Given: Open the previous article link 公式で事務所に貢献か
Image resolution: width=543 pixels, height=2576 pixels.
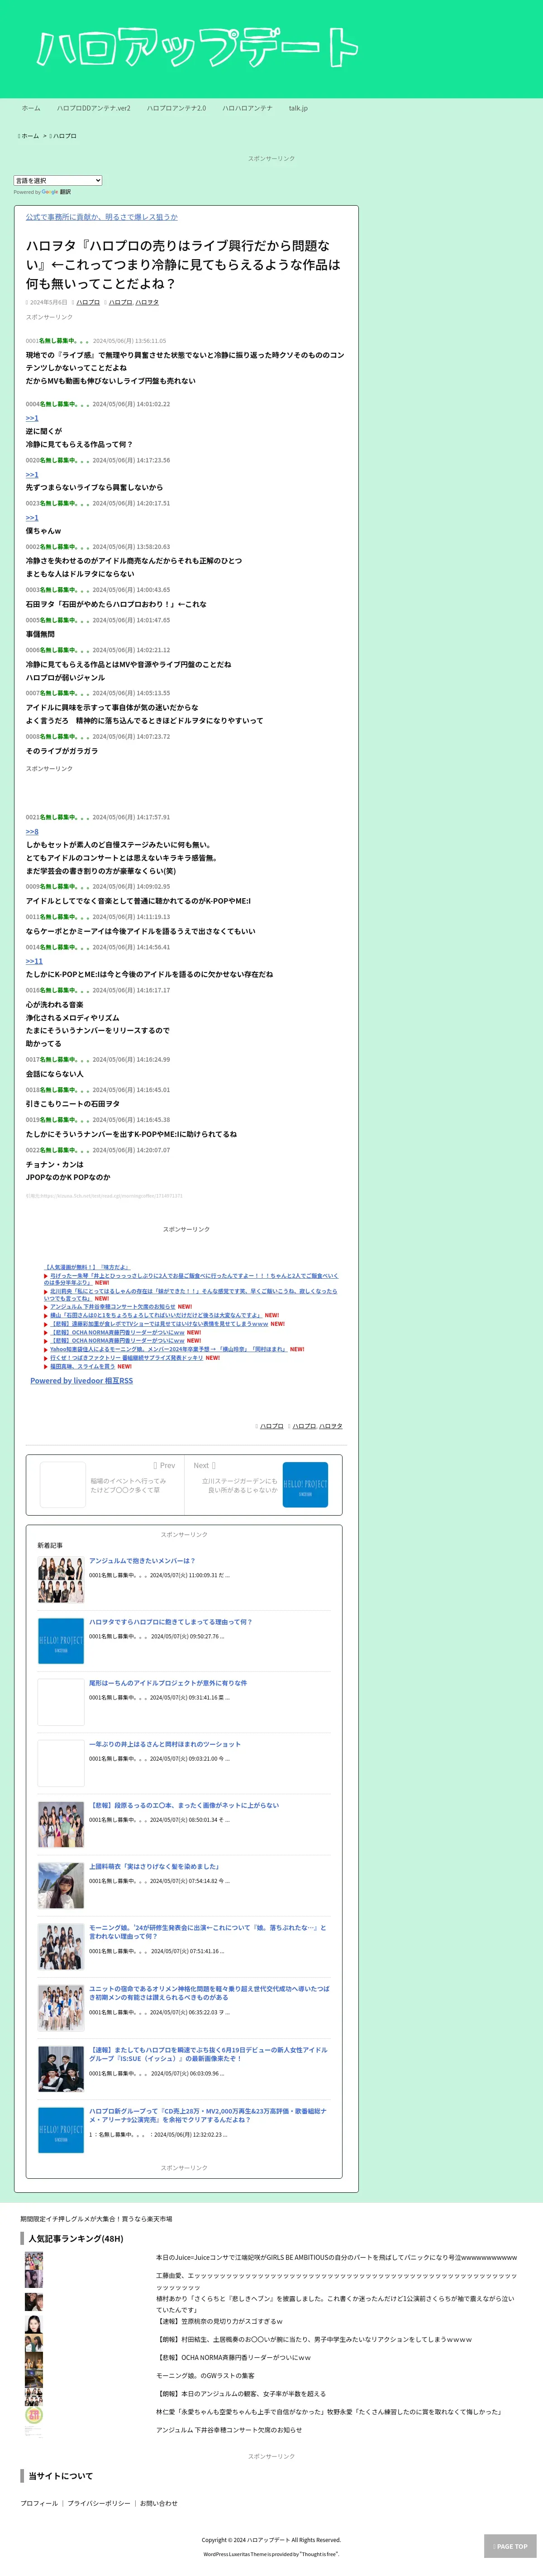Looking at the screenshot, I should (x=102, y=217).
